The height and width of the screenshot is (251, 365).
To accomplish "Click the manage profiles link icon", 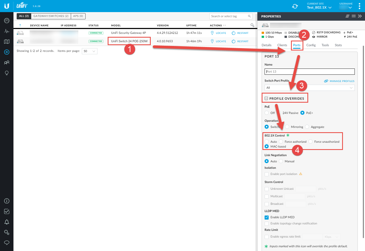I will pos(326,81).
